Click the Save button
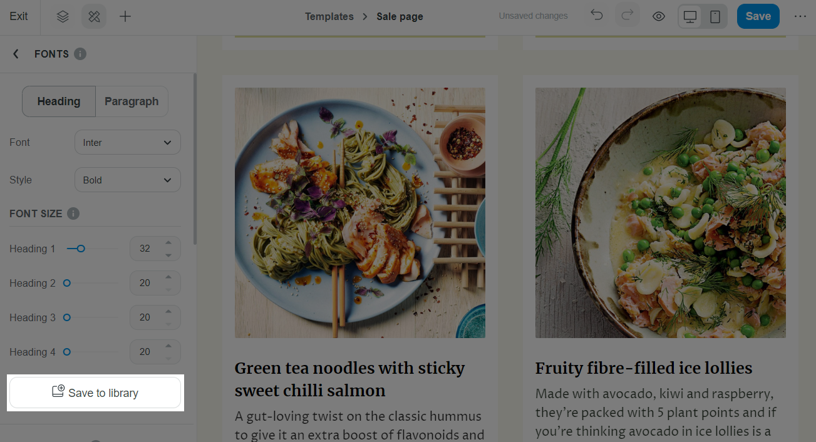The image size is (816, 442). [758, 17]
